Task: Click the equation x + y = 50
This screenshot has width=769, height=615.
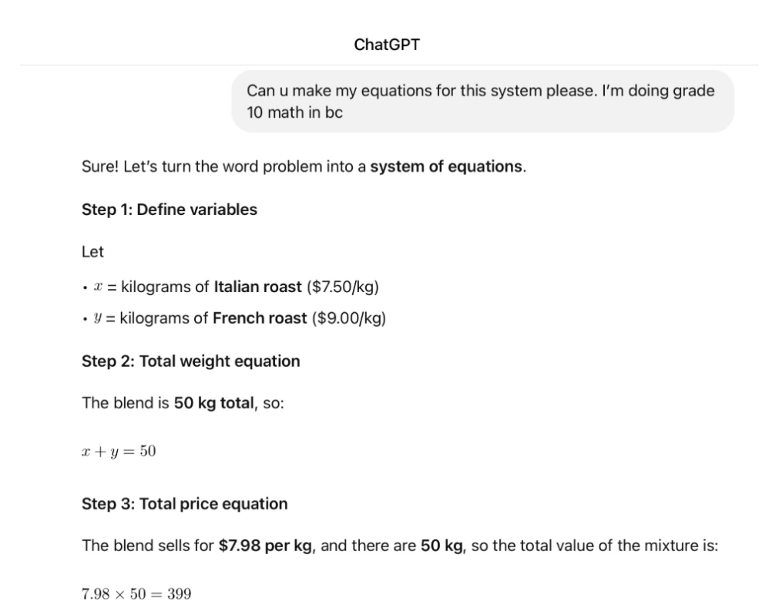Action: 119,451
